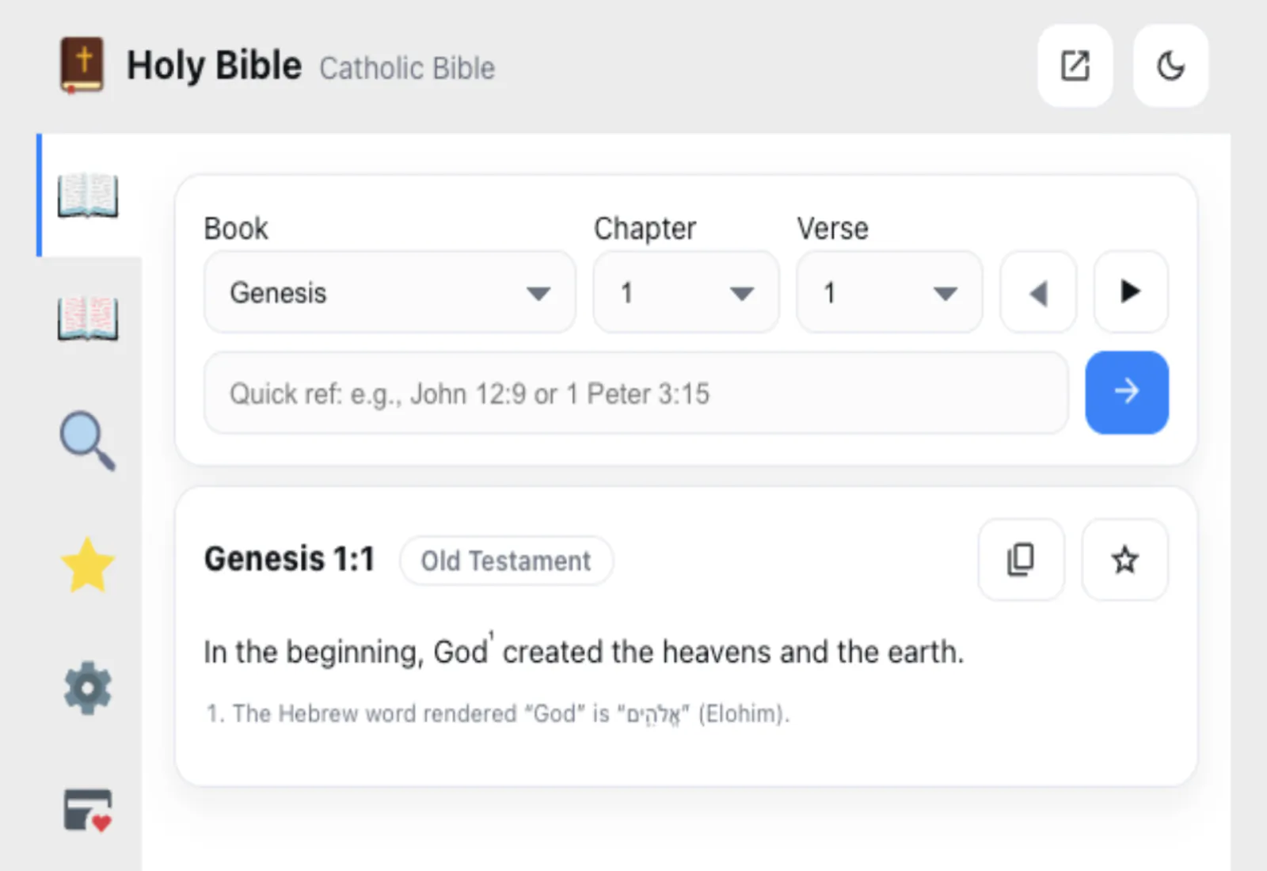
Task: Go to the next verse arrow
Action: (1130, 292)
